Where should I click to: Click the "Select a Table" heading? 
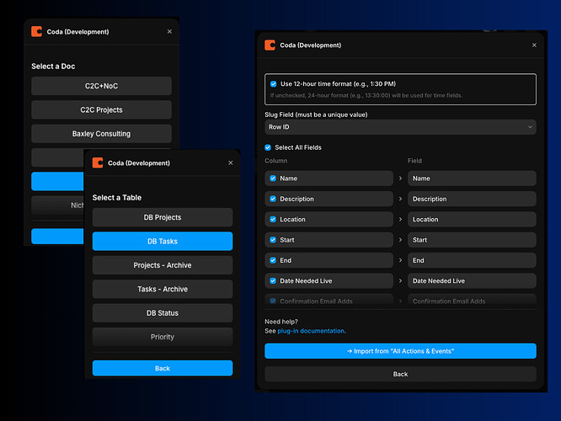click(x=116, y=197)
